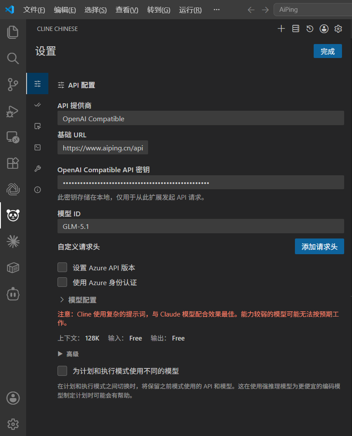Click the red Claude model warning text
This screenshot has height=436, width=352.
(198, 318)
